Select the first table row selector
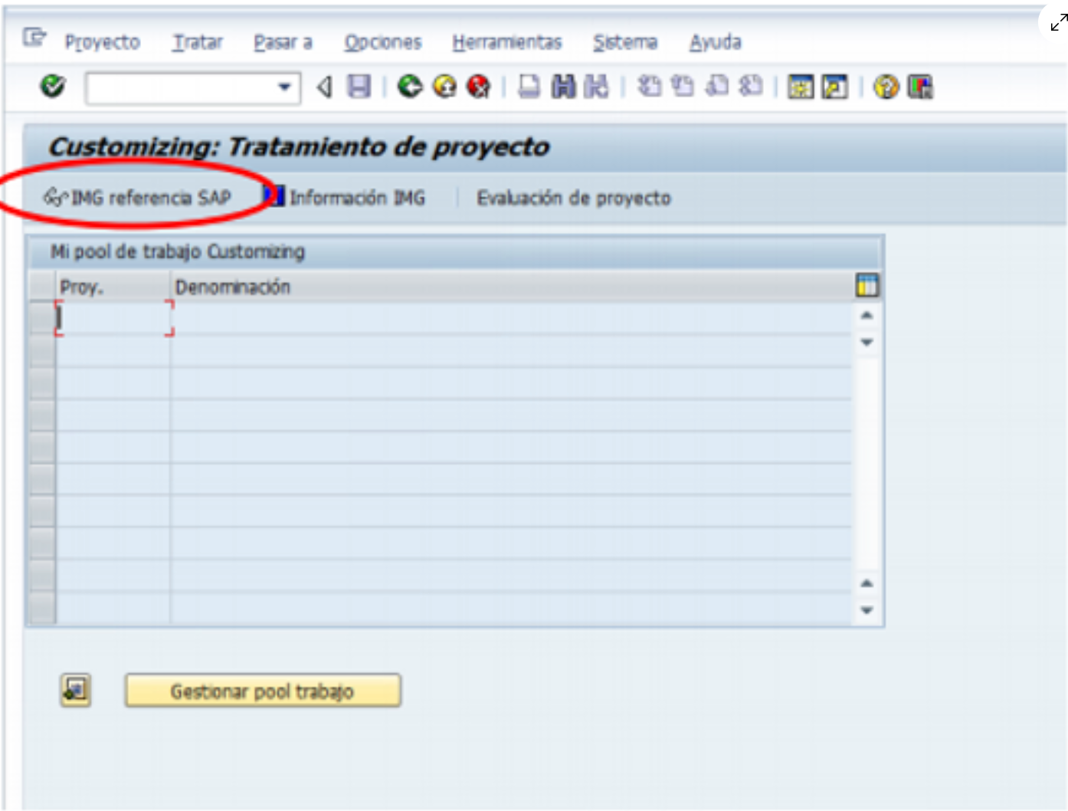The image size is (1068, 811). (x=42, y=318)
